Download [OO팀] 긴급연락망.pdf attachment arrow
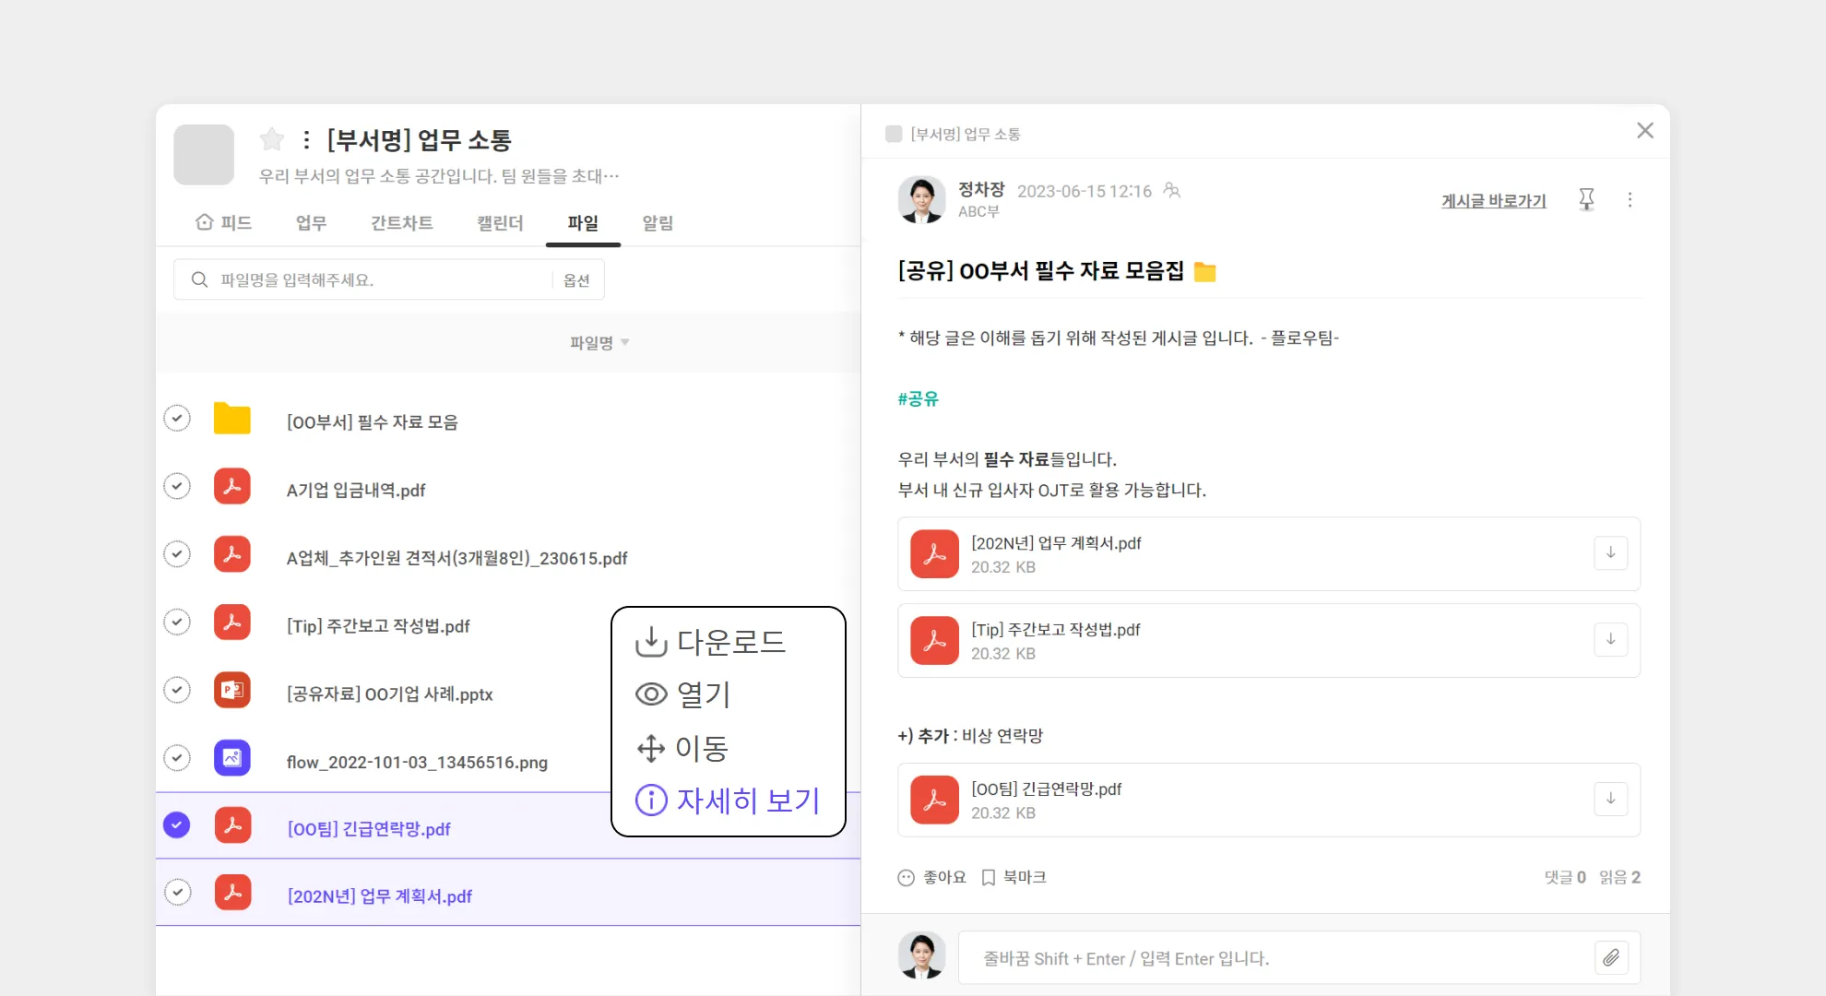The image size is (1826, 996). pos(1610,799)
